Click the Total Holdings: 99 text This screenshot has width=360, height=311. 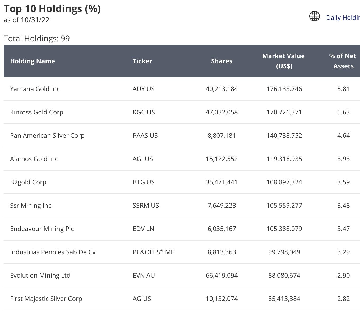pos(37,38)
